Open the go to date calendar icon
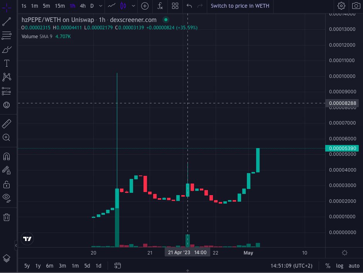This screenshot has width=363, height=273. coord(118,266)
